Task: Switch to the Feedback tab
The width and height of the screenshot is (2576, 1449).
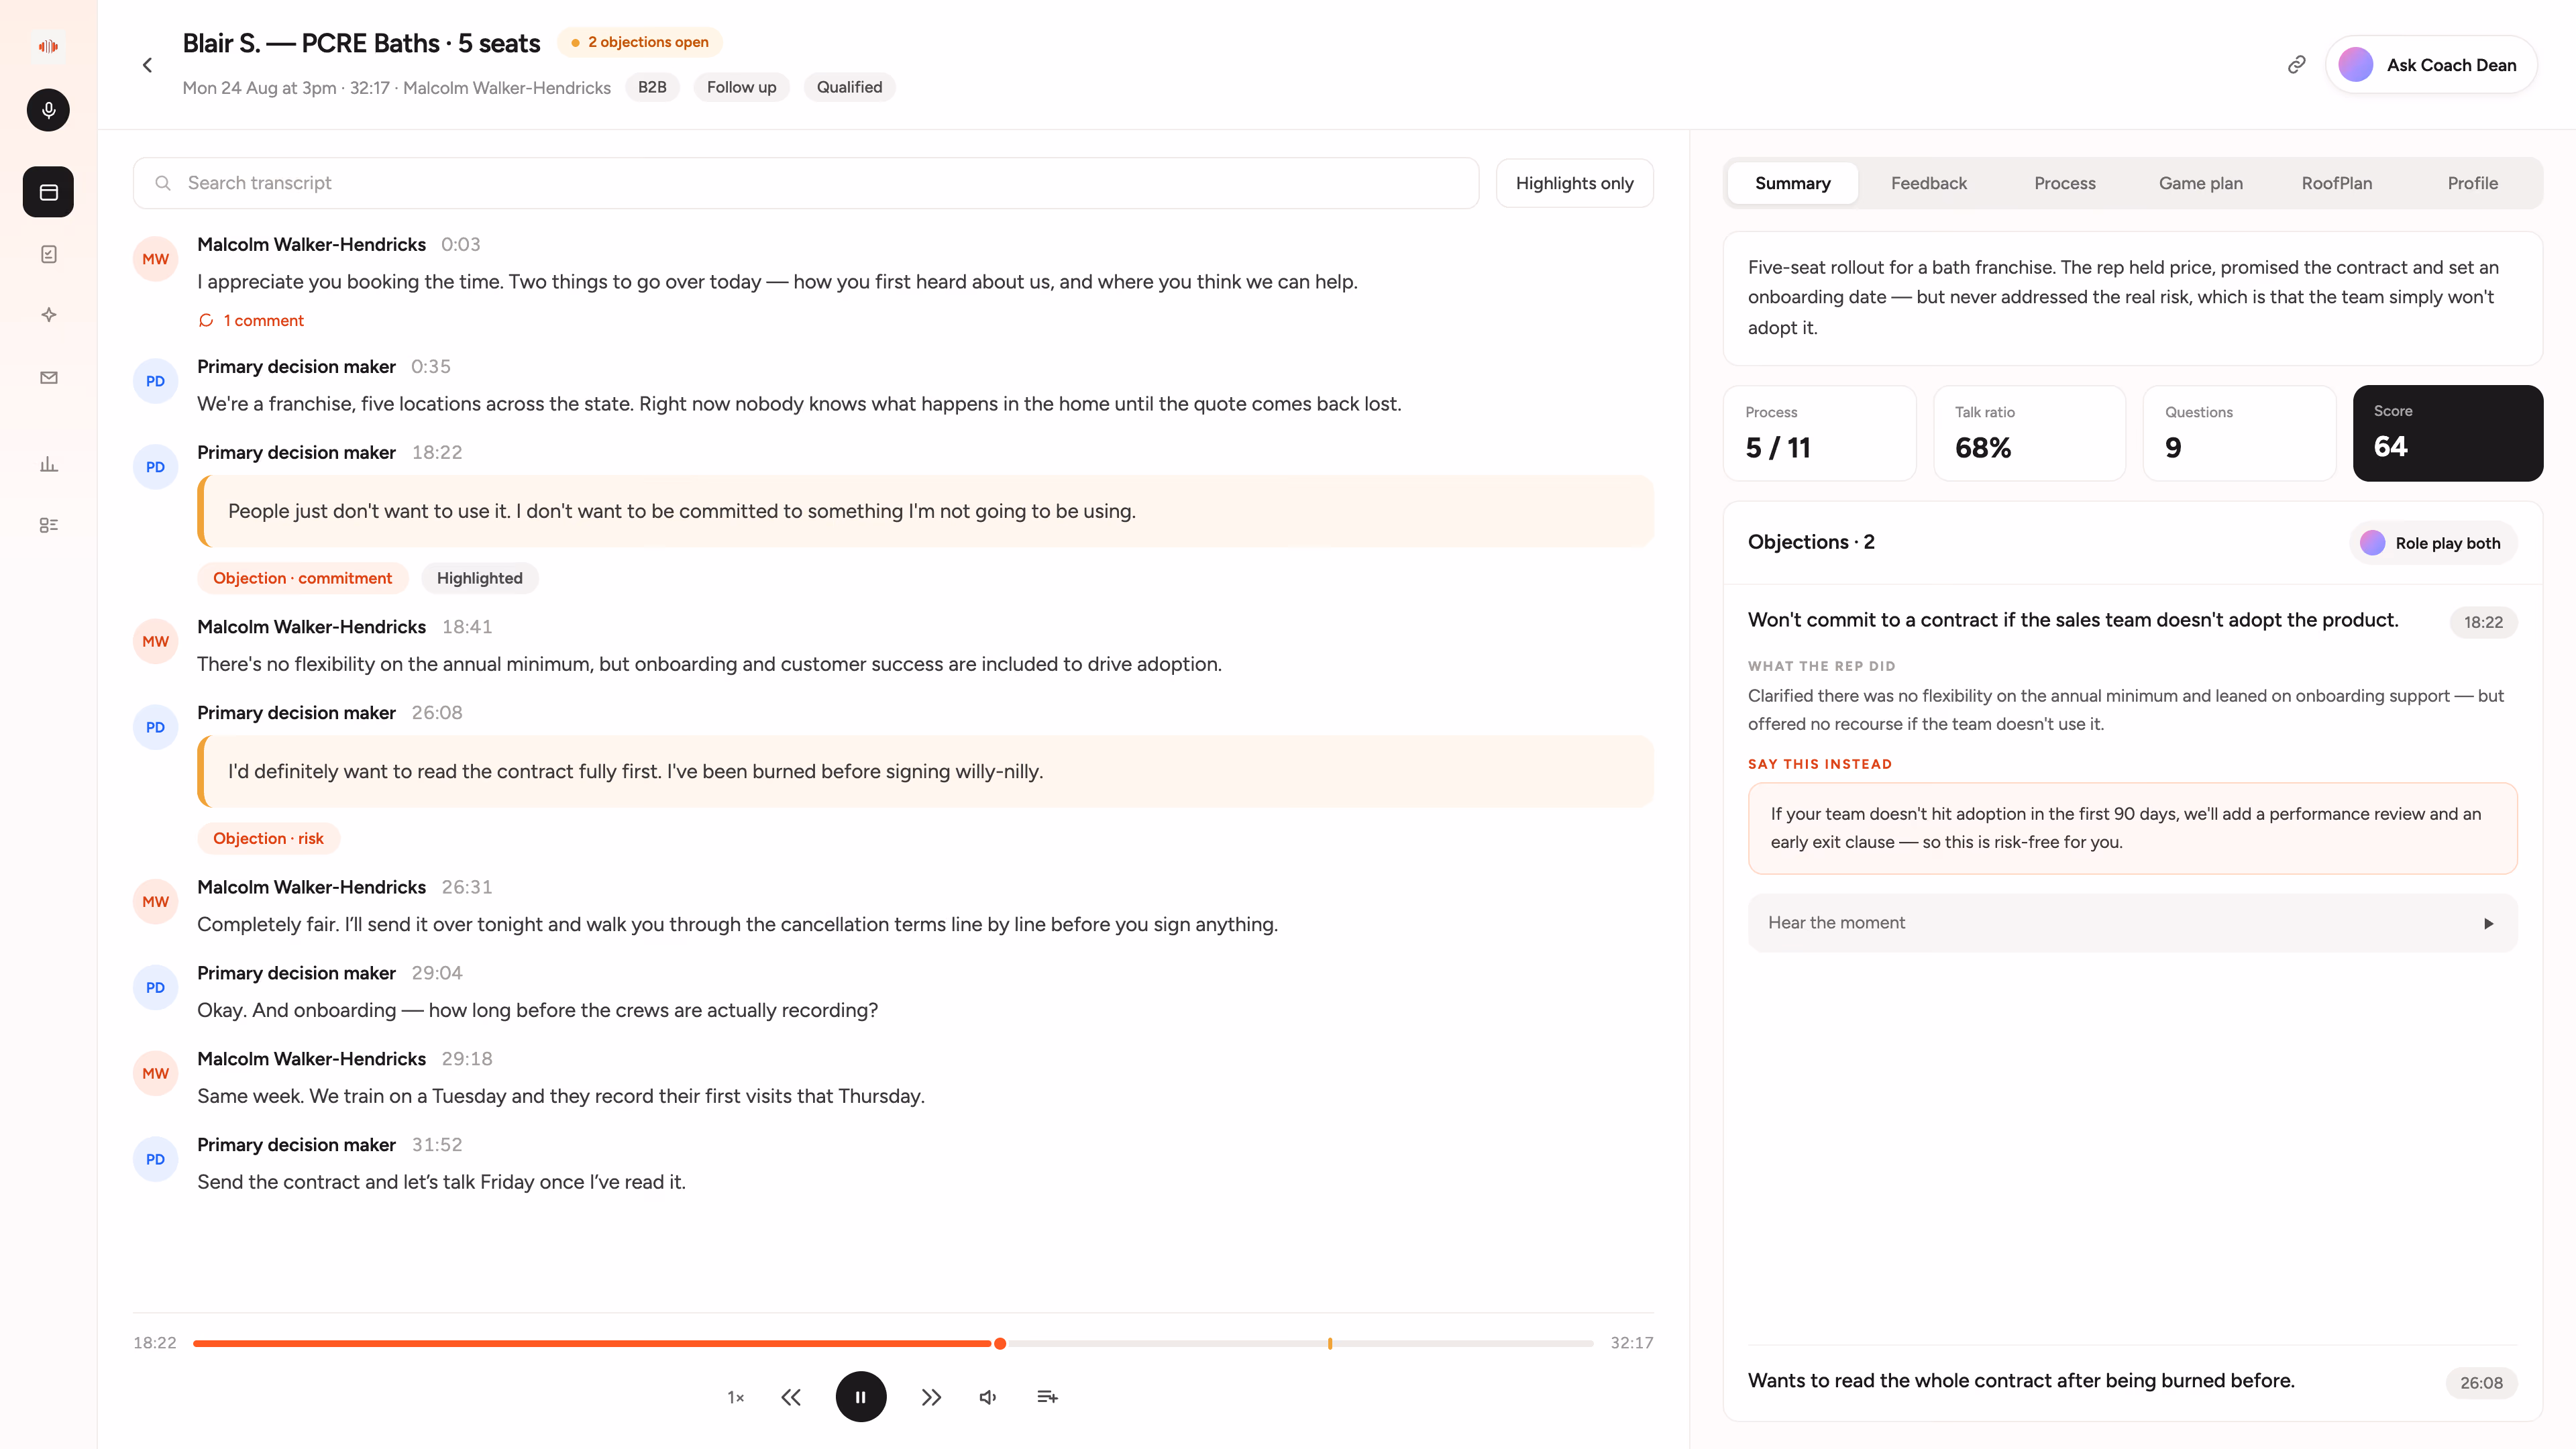Action: [x=1928, y=183]
